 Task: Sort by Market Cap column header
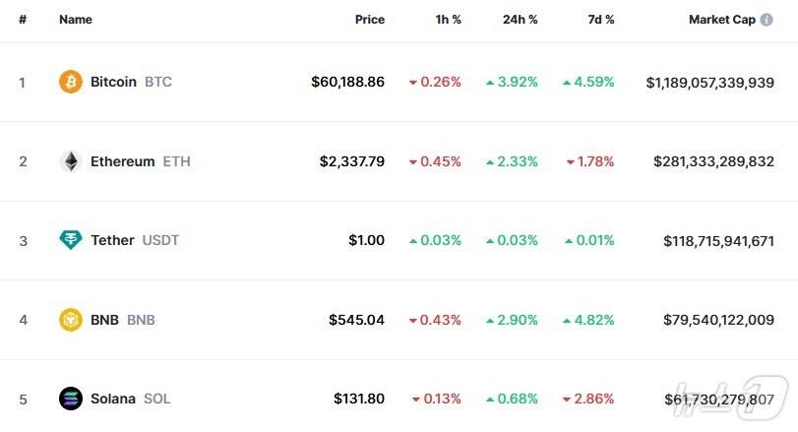point(721,20)
